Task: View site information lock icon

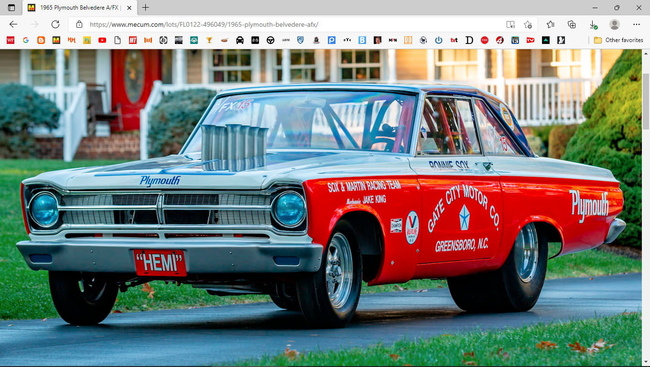Action: (x=79, y=24)
